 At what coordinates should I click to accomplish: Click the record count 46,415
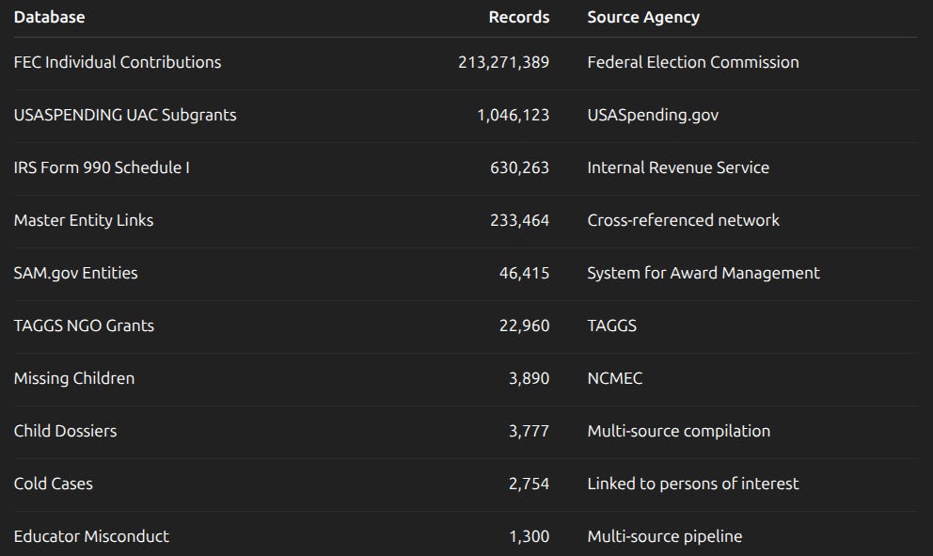(x=524, y=273)
